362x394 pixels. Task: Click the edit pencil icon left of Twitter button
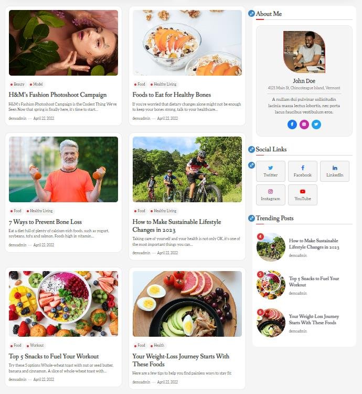[251, 165]
